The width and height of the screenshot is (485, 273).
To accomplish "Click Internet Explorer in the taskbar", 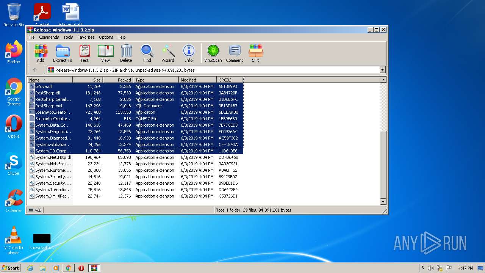I will coord(30,268).
